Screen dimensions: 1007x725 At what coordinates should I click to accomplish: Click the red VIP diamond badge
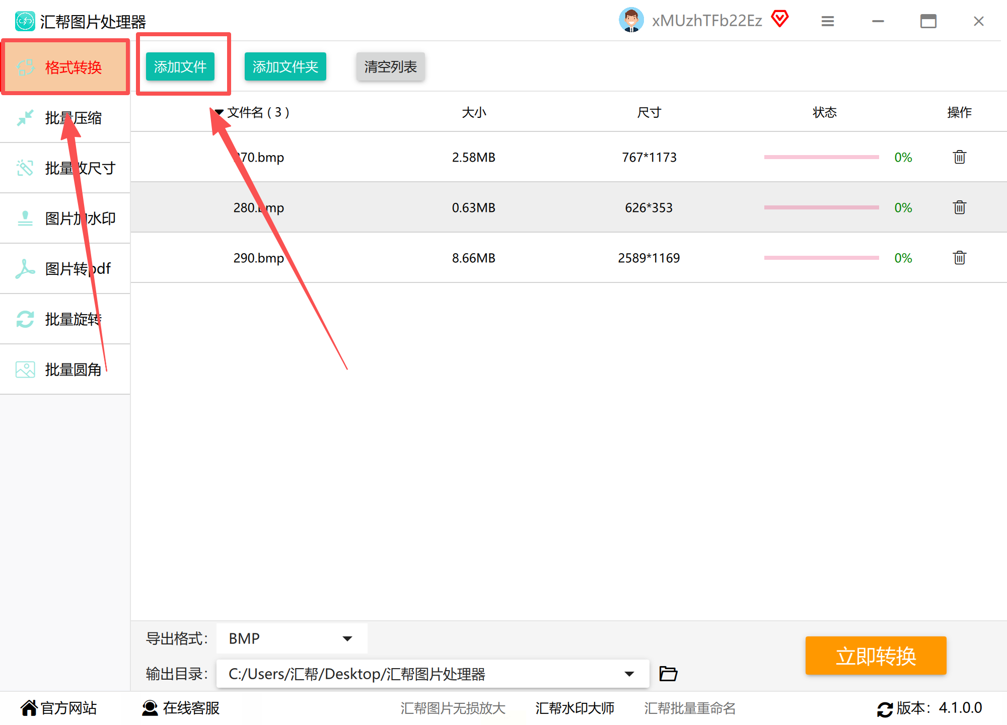[780, 19]
